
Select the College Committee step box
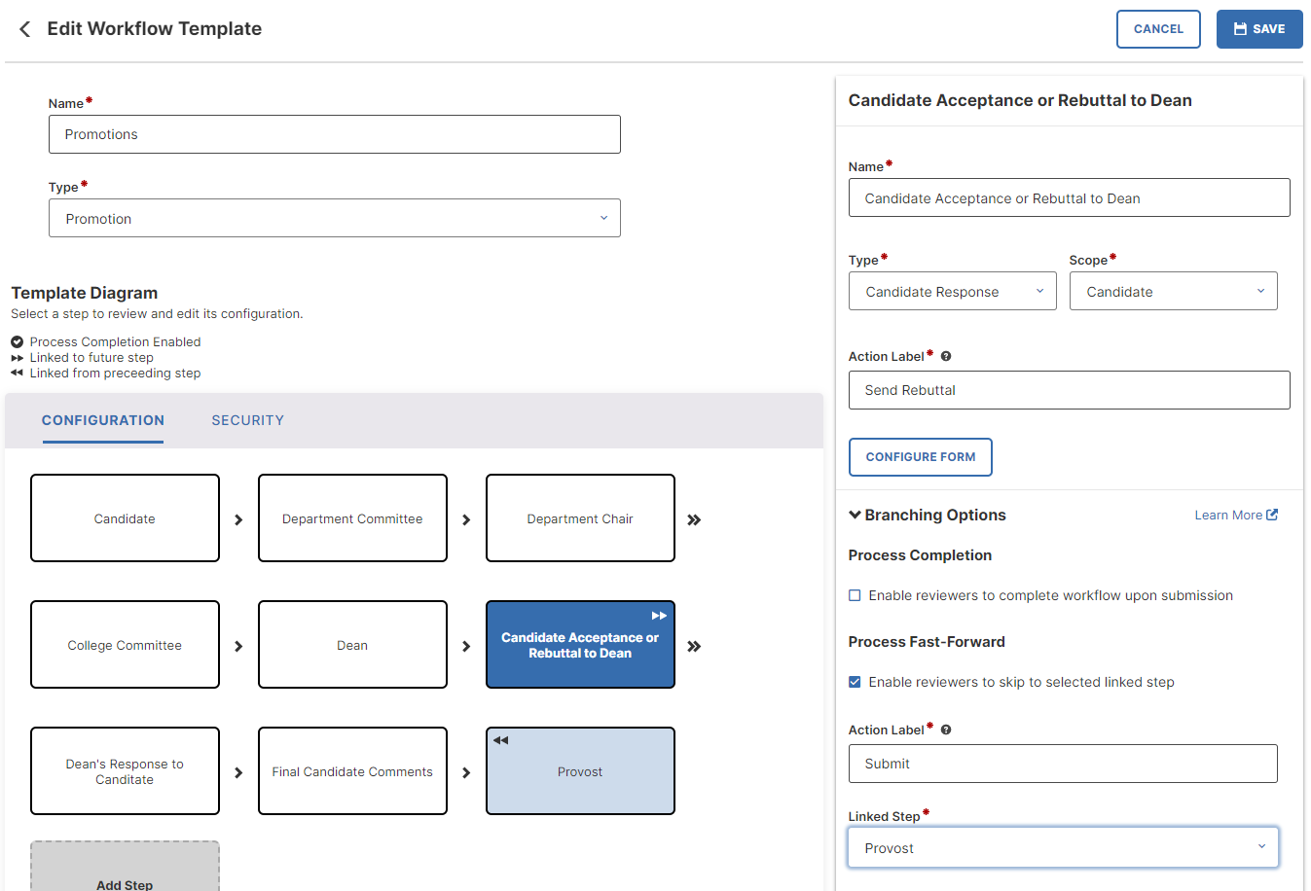tap(125, 645)
